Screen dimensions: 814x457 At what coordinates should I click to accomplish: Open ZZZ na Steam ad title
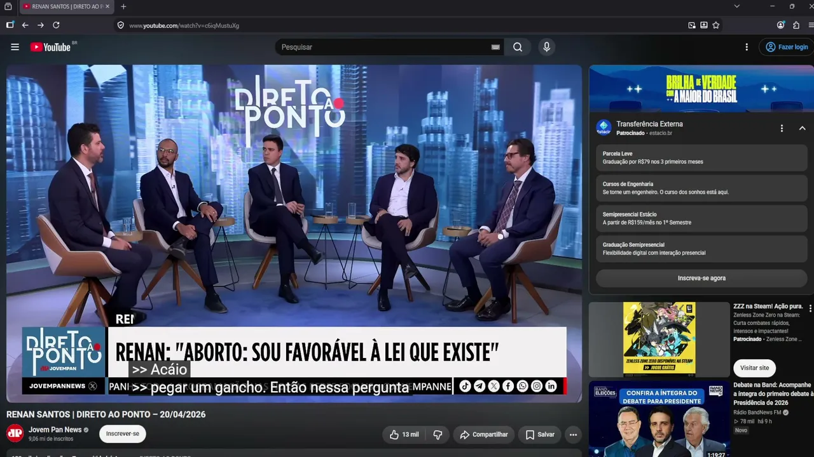[x=768, y=307]
